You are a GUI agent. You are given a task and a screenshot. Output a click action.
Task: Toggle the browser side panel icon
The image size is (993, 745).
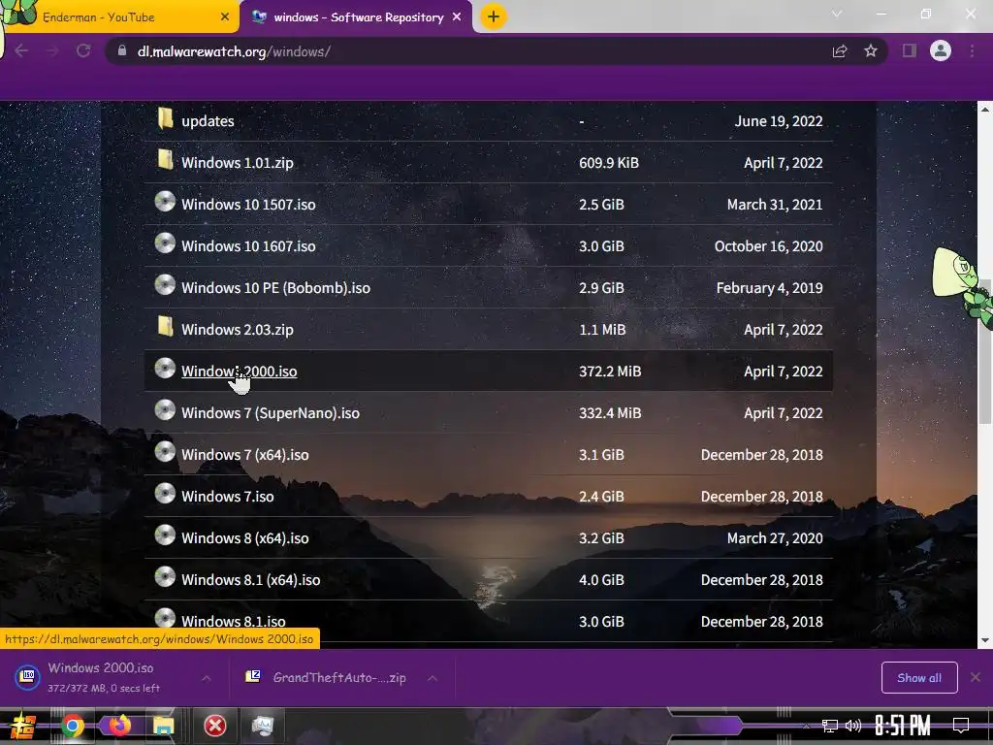pyautogui.click(x=910, y=50)
